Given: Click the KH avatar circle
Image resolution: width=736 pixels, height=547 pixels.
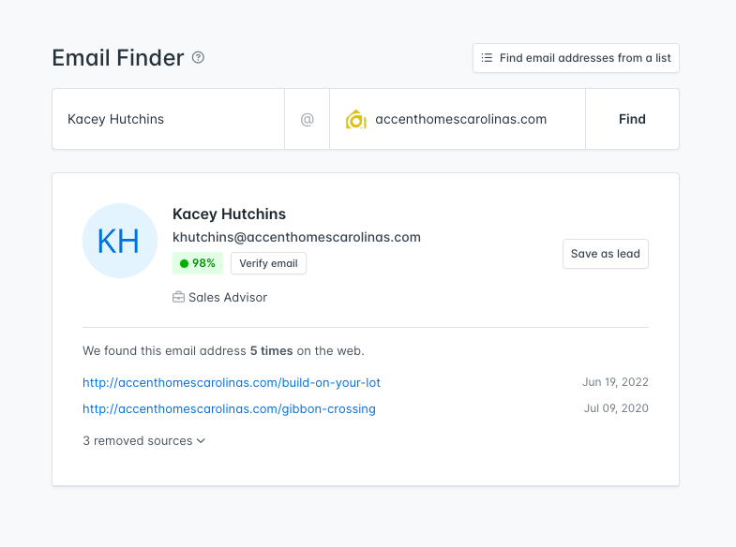Looking at the screenshot, I should click(120, 241).
